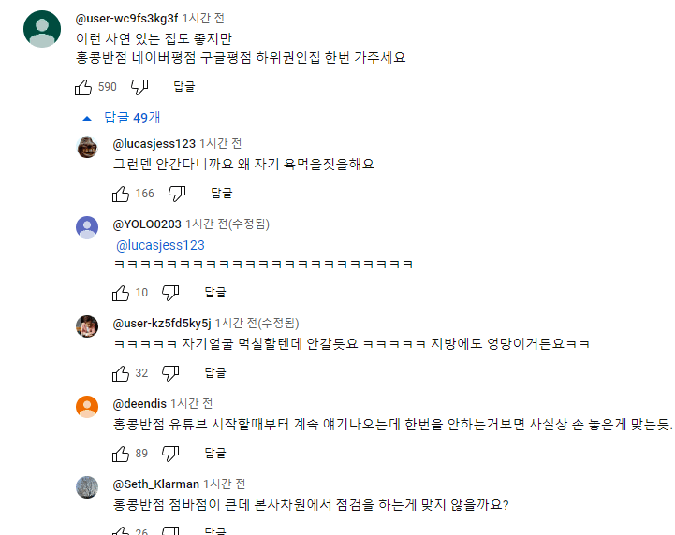Dislike the user-kz5fd5ky5j reply

tap(170, 373)
